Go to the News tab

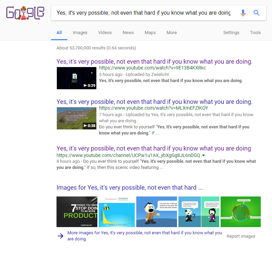coord(128,33)
